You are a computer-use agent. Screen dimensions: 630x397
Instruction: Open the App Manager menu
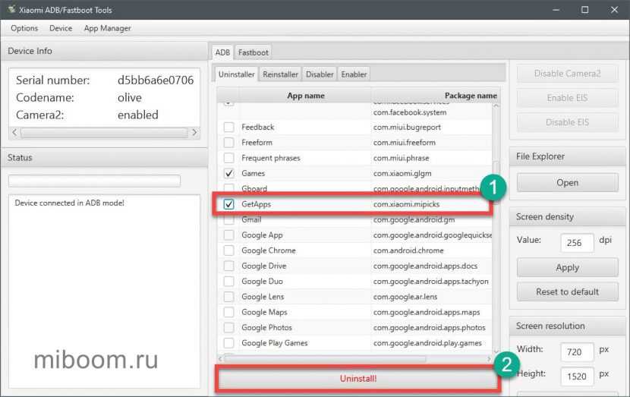point(107,28)
